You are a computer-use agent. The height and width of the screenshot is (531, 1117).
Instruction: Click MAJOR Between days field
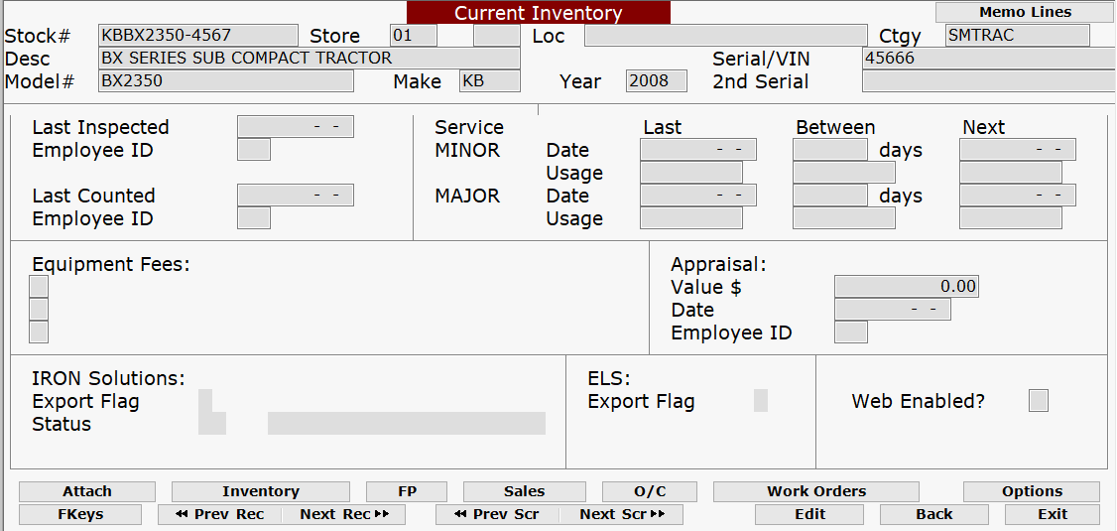(830, 196)
